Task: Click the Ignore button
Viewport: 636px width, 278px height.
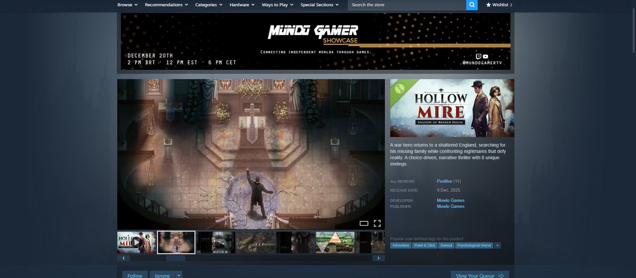Action: (x=162, y=275)
